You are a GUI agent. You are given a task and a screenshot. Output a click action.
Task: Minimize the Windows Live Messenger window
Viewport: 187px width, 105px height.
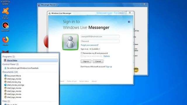120,13
